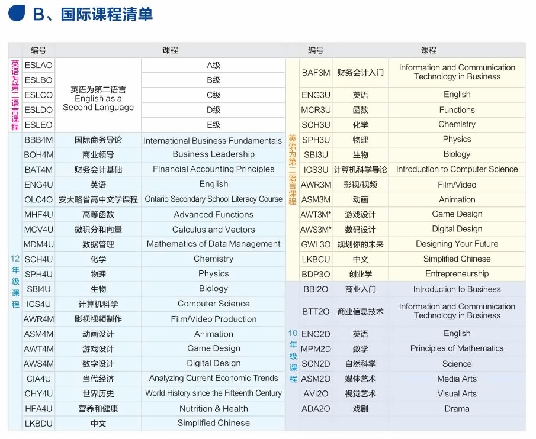Viewport: 536px width, 439px height.
Task: Click "World History since the Fifteenth Century"
Action: [214, 393]
